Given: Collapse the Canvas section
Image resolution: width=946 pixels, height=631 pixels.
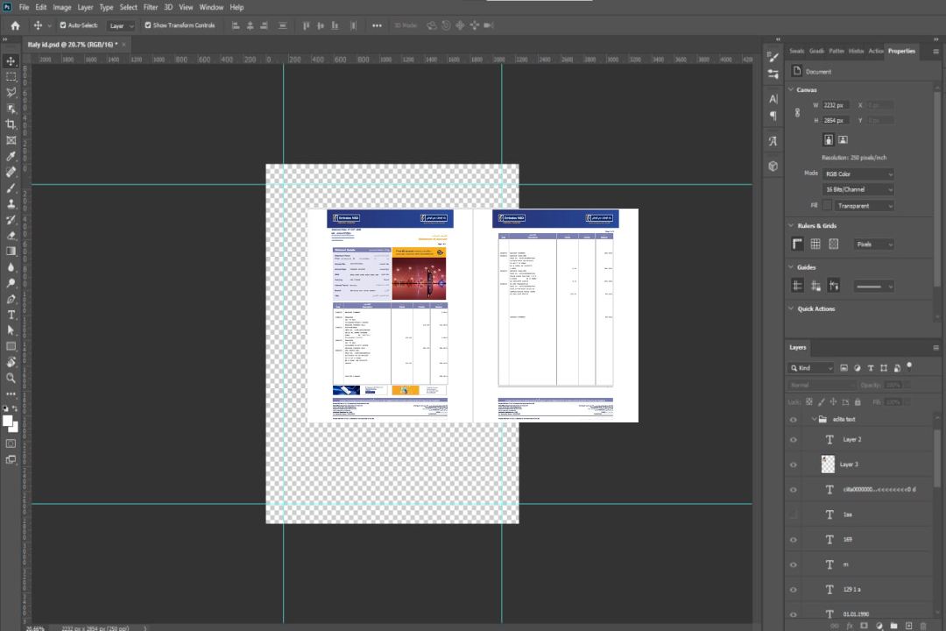Looking at the screenshot, I should (791, 89).
